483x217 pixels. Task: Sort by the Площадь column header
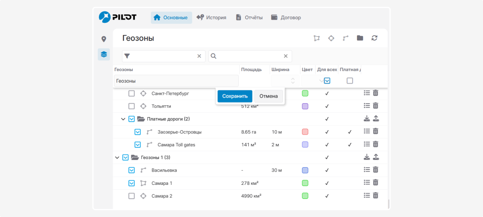click(252, 70)
